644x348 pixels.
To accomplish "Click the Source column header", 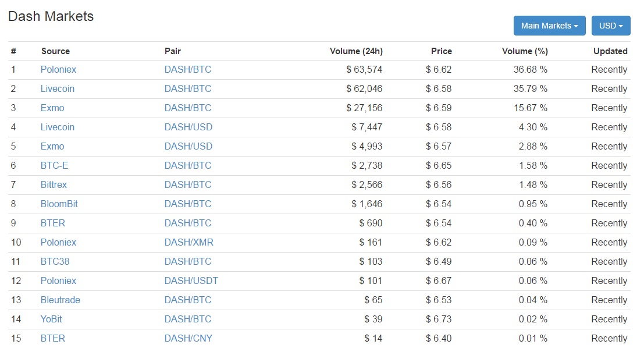I will pos(55,51).
